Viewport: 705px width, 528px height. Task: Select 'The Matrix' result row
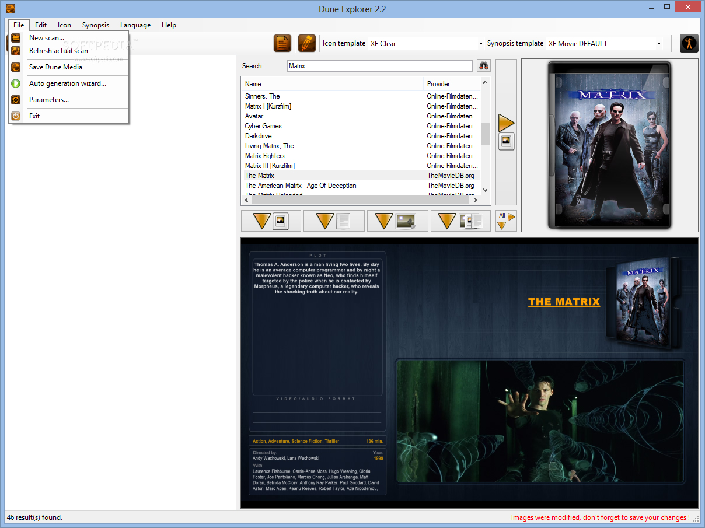click(x=361, y=176)
